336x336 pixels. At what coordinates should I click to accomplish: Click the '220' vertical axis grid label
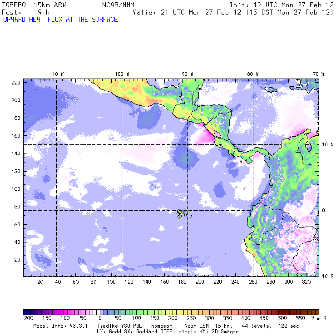16,83
